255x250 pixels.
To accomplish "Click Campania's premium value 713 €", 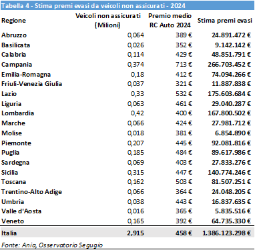I will click(x=184, y=65).
